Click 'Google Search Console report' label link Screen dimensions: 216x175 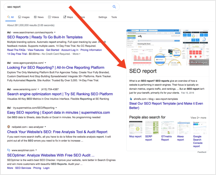click(198, 141)
